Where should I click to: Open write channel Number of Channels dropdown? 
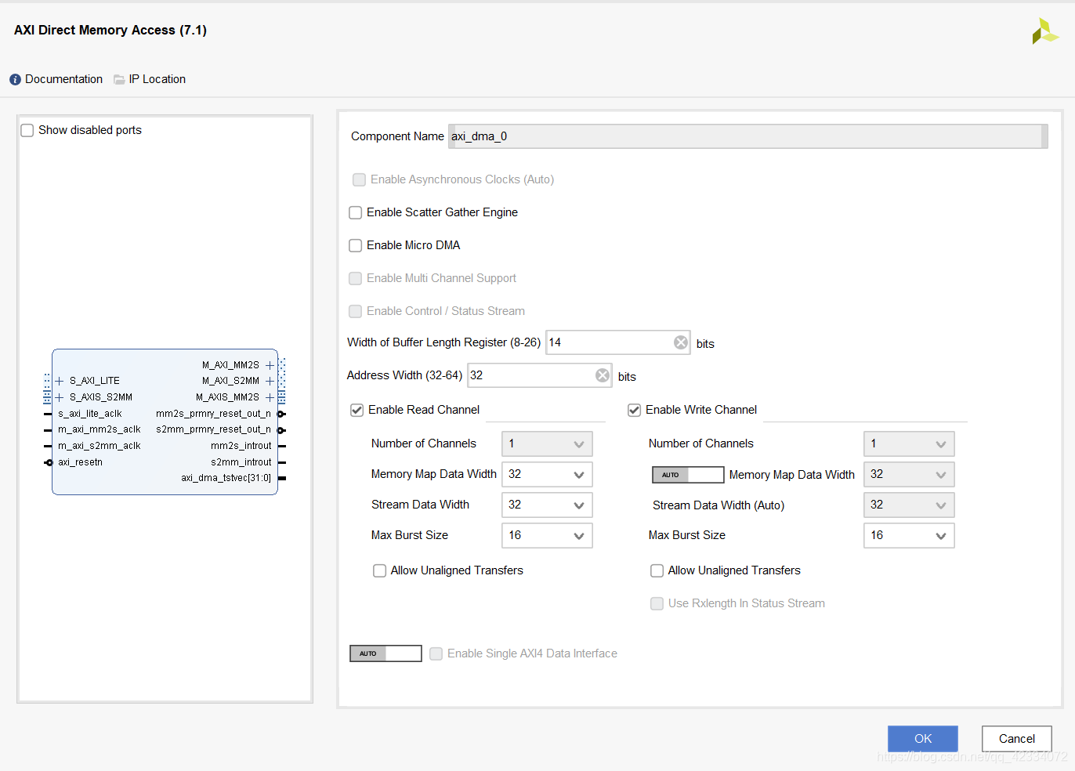[x=909, y=443]
